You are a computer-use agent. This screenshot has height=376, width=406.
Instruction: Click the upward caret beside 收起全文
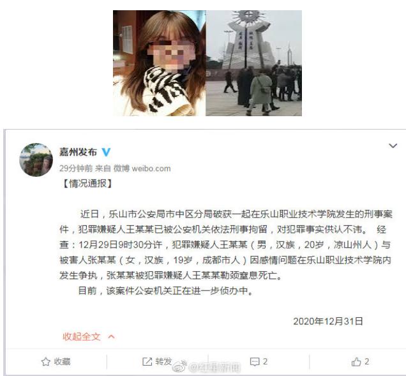[x=111, y=336]
